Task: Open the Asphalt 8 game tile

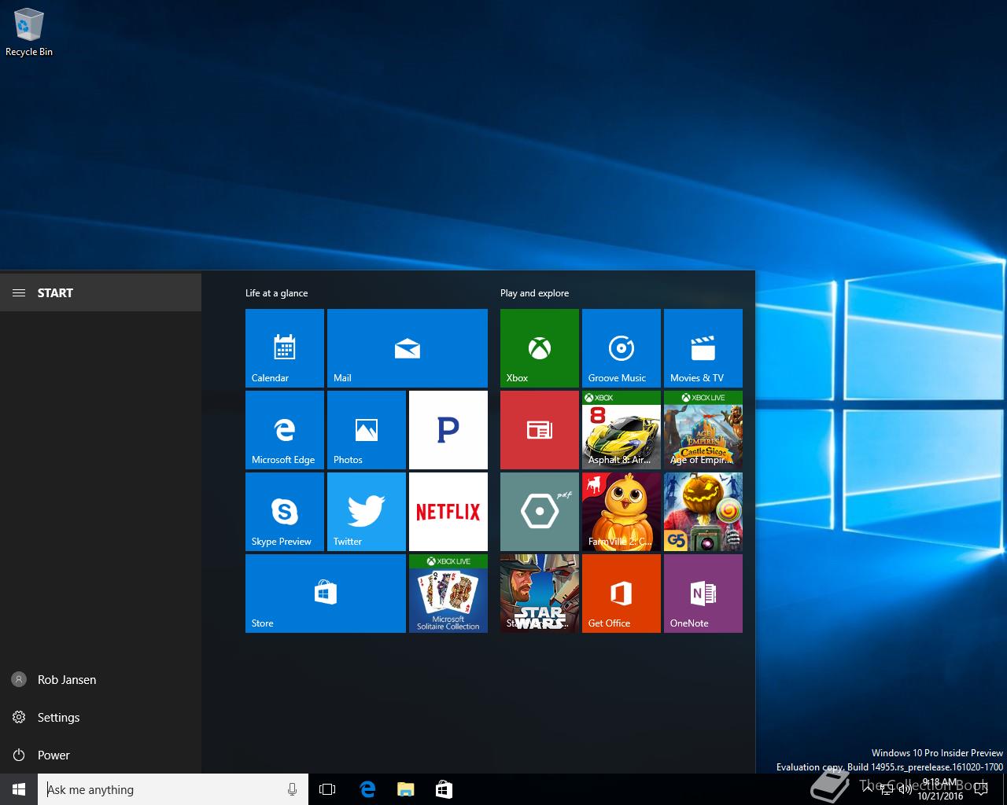Action: [x=622, y=430]
